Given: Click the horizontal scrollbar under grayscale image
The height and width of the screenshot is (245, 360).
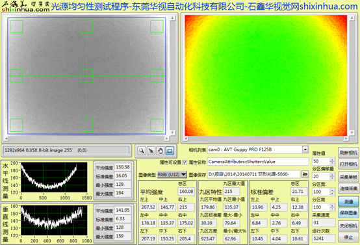Looking at the screenshot, I should pyautogui.click(x=86, y=138).
